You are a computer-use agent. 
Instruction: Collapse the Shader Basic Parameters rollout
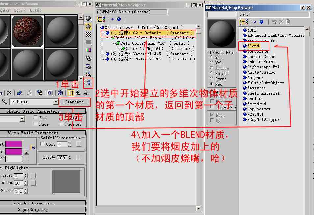(x=43, y=111)
